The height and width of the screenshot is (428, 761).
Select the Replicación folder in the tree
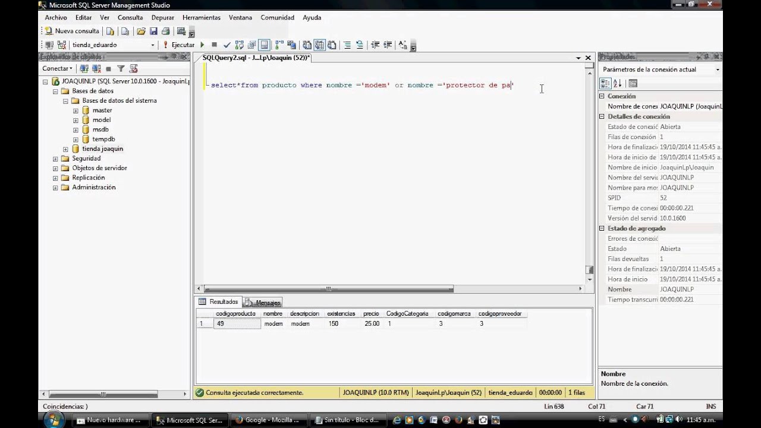88,178
